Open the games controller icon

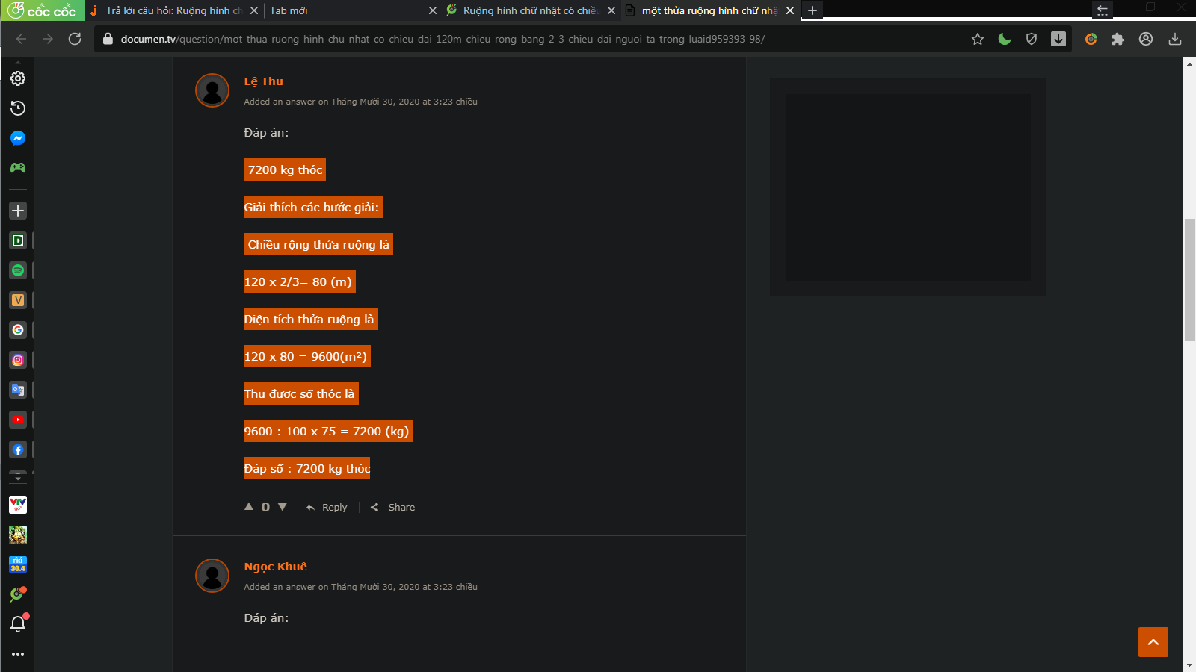coord(18,168)
